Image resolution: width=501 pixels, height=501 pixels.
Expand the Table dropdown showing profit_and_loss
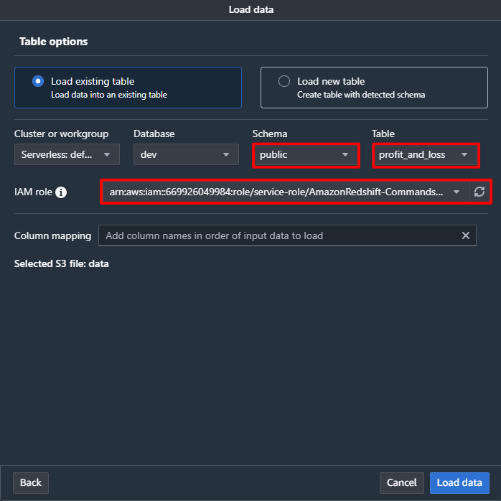tap(424, 154)
